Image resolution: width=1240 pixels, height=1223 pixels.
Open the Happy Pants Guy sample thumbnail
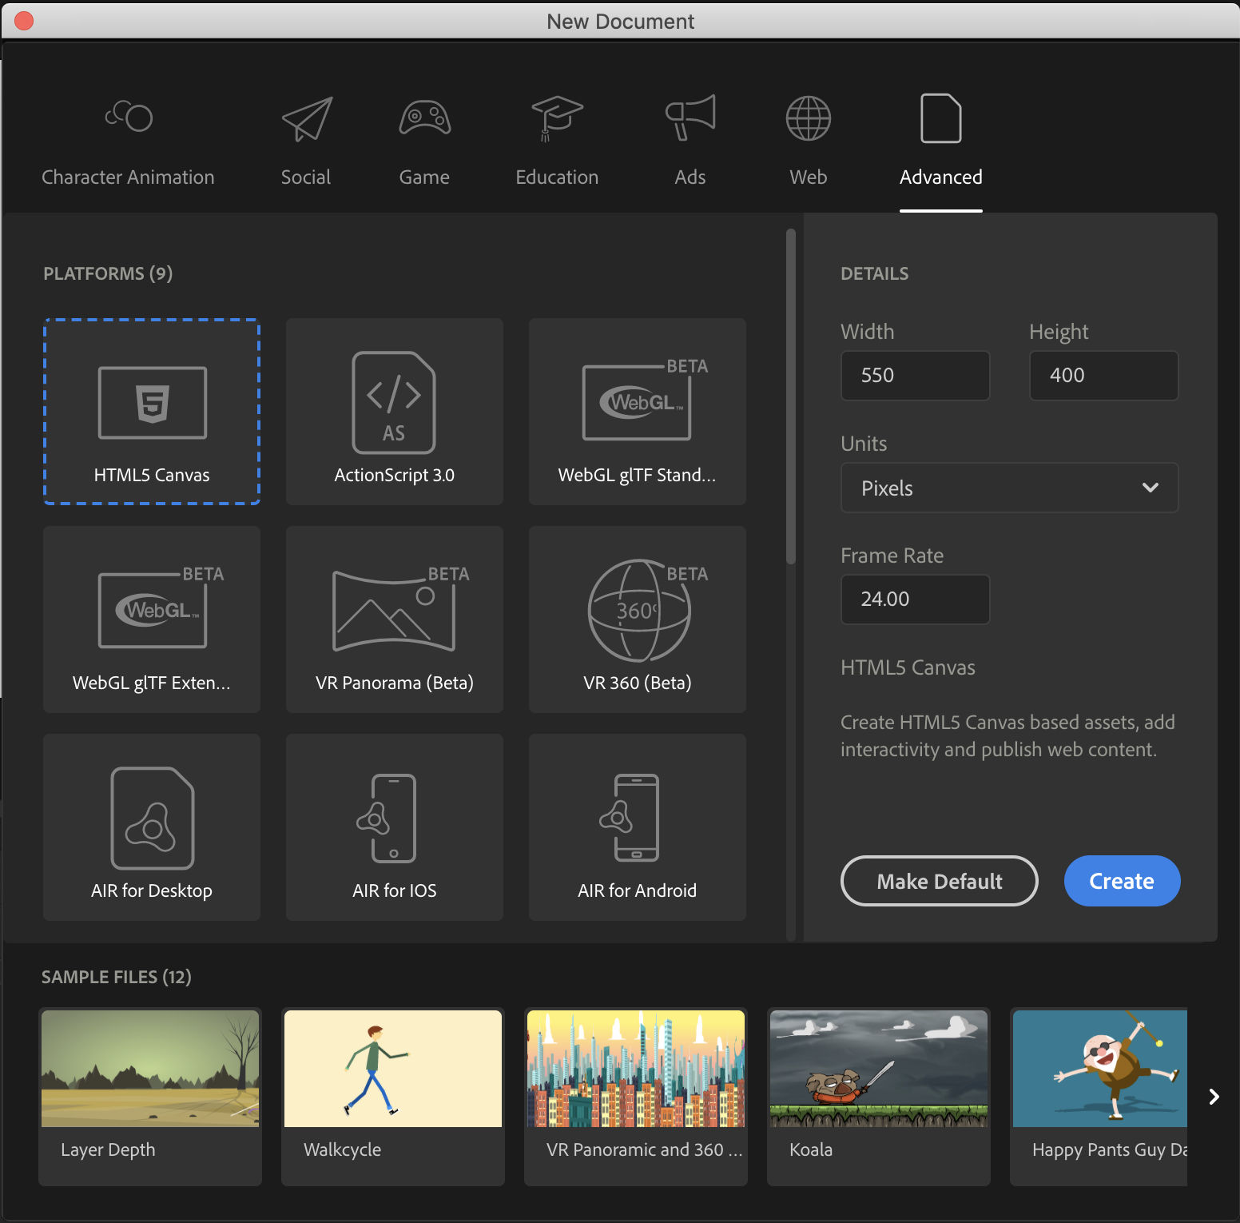click(1100, 1069)
